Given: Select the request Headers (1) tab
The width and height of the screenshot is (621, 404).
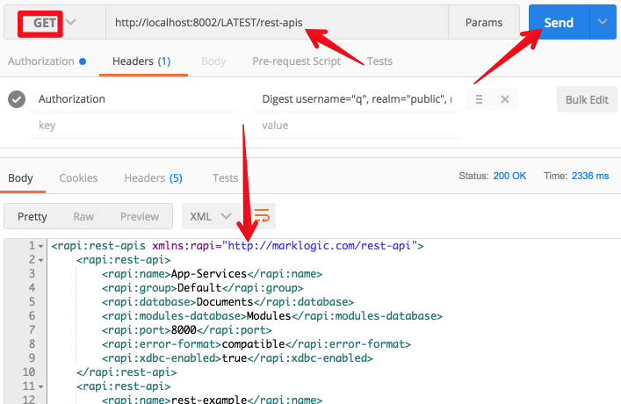Looking at the screenshot, I should coord(141,61).
